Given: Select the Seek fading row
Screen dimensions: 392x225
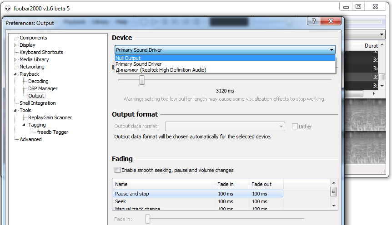Looking at the screenshot, I should pos(198,201).
